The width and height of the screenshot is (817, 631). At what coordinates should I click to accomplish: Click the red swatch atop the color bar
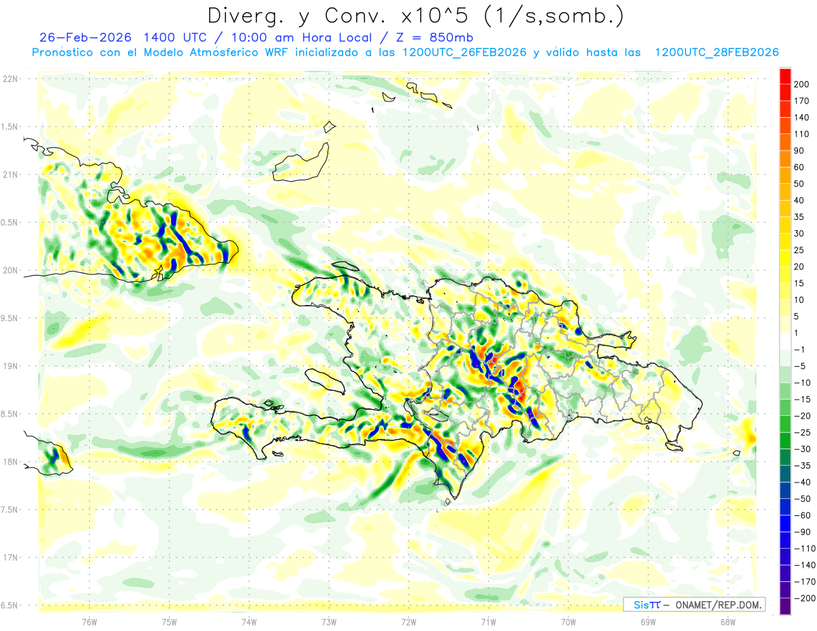(785, 76)
